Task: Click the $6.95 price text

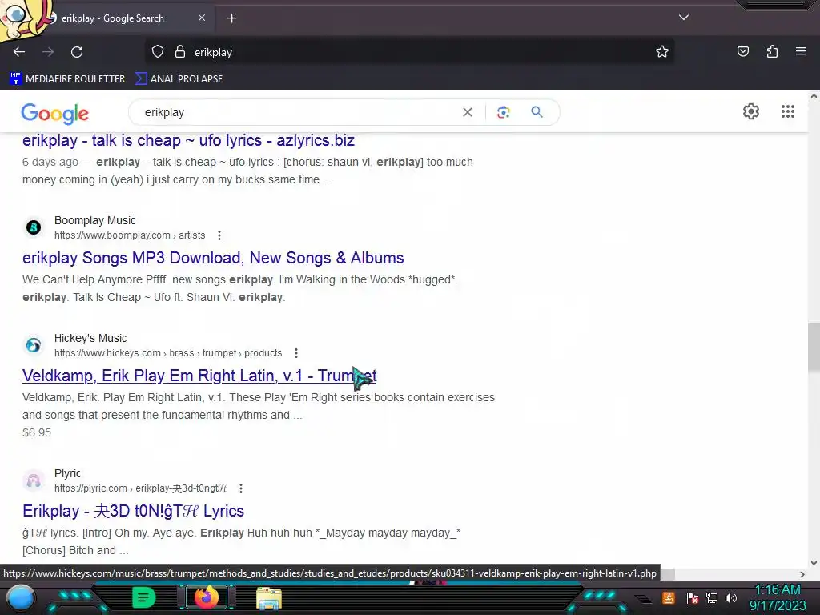Action: [37, 432]
